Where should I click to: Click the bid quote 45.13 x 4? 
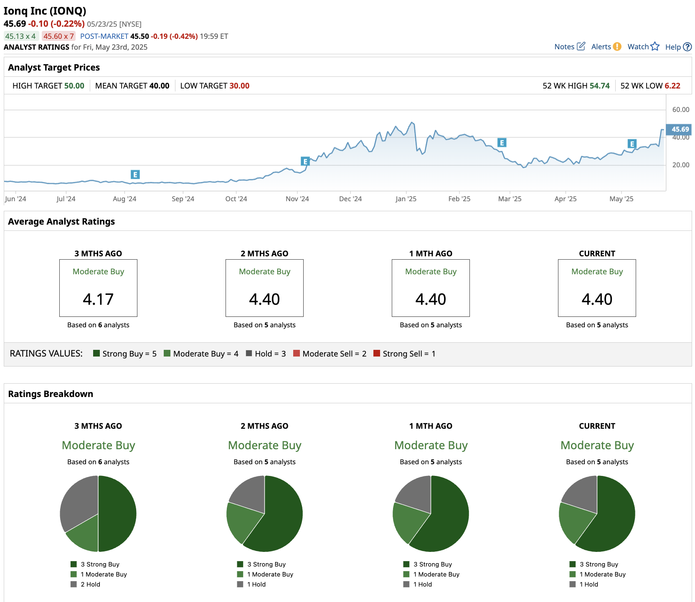20,36
